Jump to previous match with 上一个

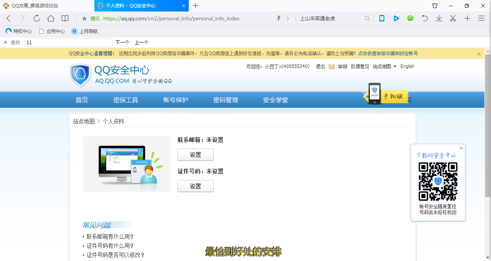coord(142,43)
